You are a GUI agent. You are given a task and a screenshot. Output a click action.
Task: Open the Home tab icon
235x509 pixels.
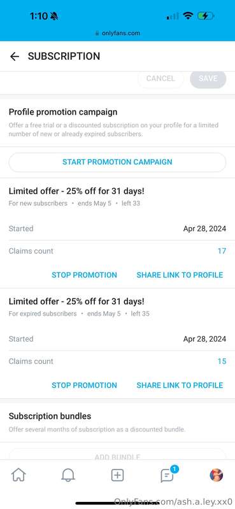[18, 475]
